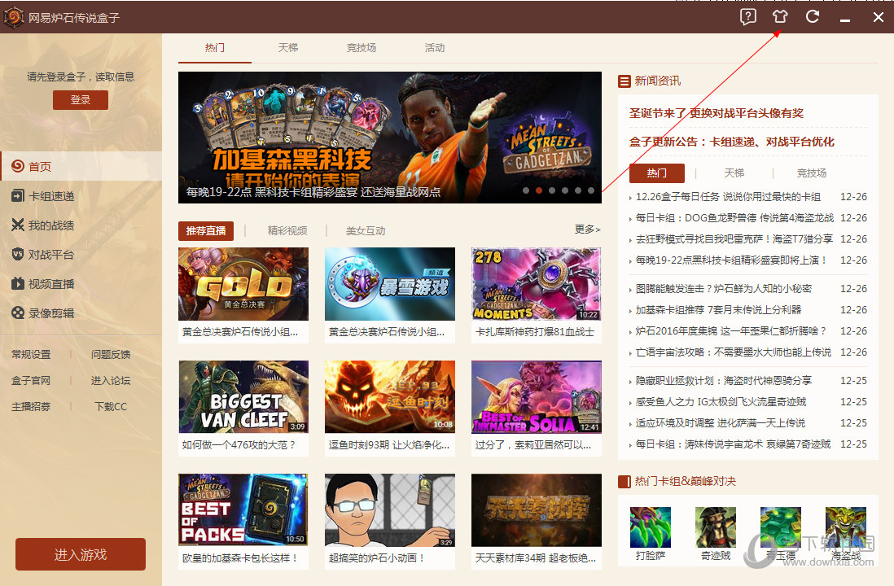Image resolution: width=894 pixels, height=586 pixels.
Task: Select the second carousel indicator dot
Action: point(538,190)
